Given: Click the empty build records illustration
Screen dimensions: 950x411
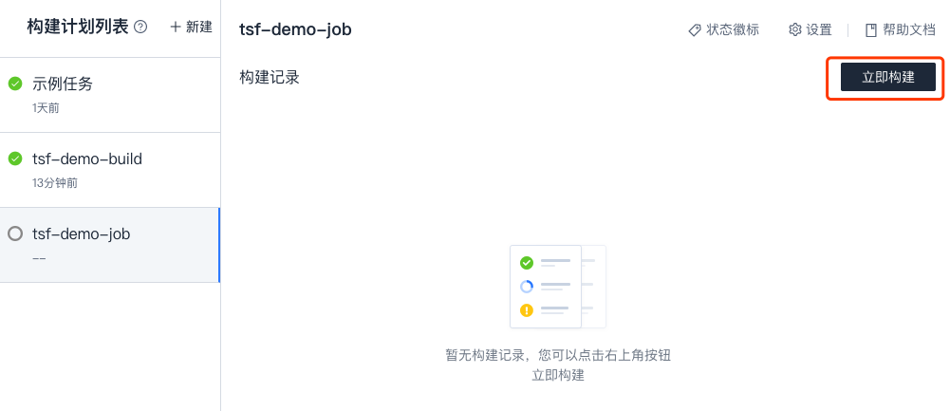Looking at the screenshot, I should pos(558,287).
